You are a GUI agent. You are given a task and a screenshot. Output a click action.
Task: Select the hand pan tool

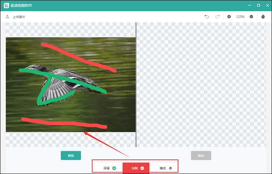[263, 17]
